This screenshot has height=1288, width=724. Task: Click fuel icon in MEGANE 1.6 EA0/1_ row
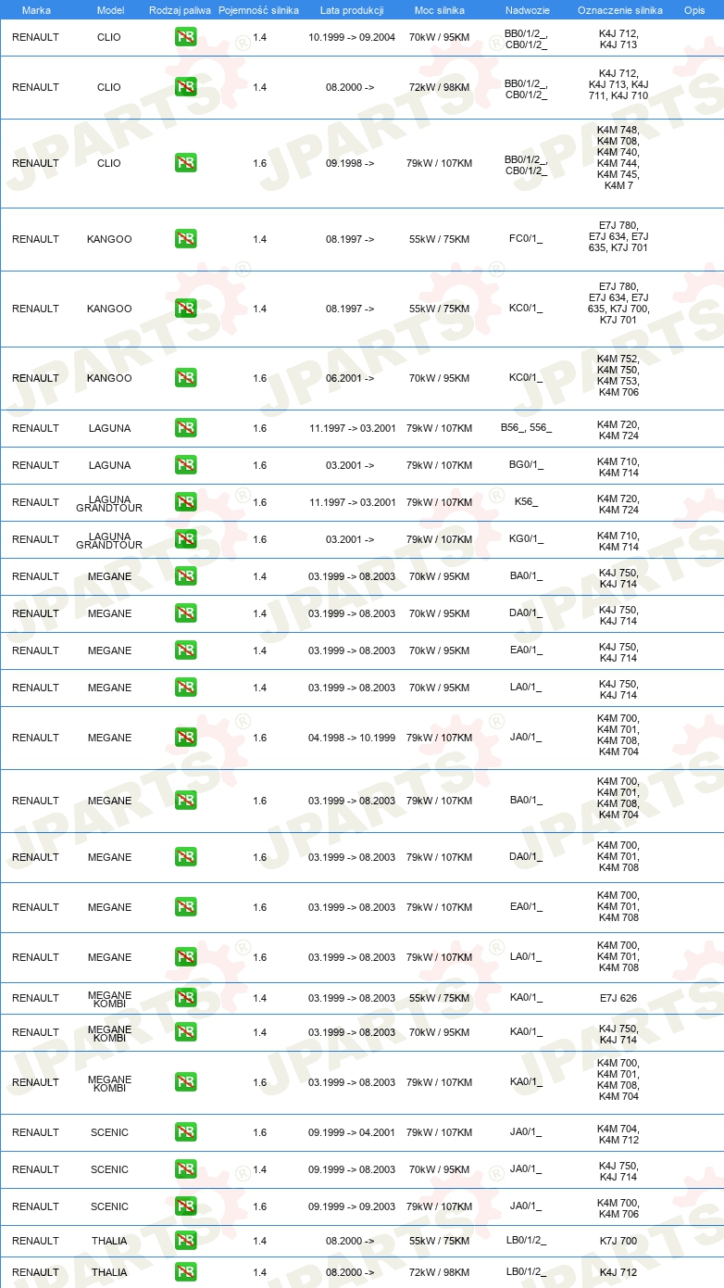(x=185, y=907)
